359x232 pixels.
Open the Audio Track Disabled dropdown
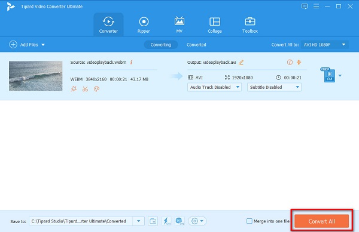click(214, 87)
